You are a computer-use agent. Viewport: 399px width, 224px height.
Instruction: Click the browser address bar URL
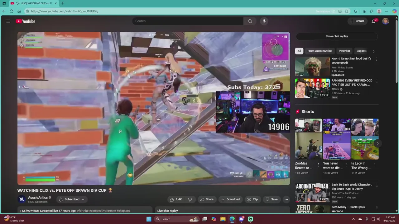click(65, 11)
